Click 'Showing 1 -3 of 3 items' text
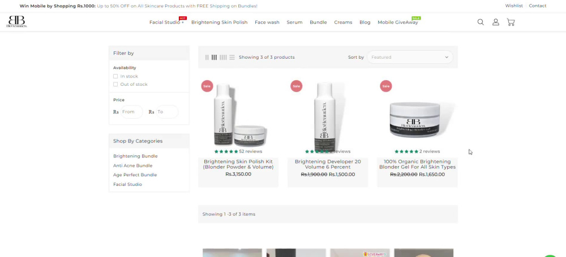566x257 pixels. (x=229, y=214)
